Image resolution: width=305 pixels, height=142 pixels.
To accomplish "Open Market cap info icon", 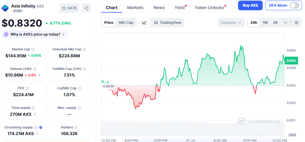I will 33,49.
